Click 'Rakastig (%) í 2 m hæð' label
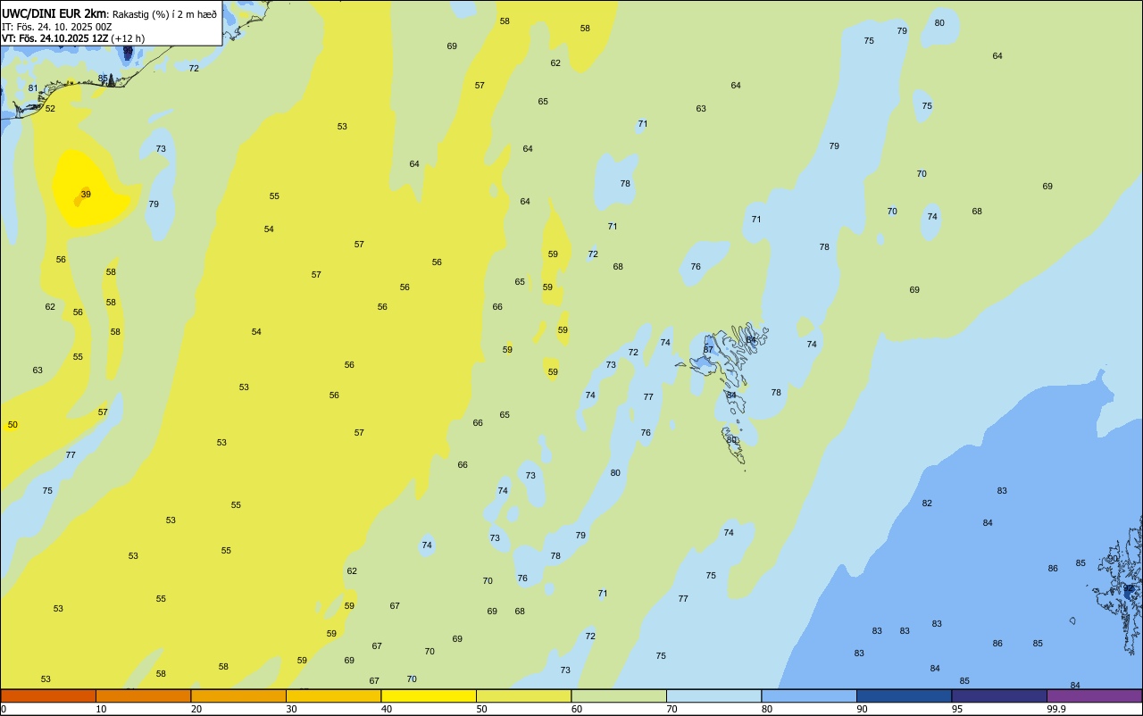 (164, 14)
